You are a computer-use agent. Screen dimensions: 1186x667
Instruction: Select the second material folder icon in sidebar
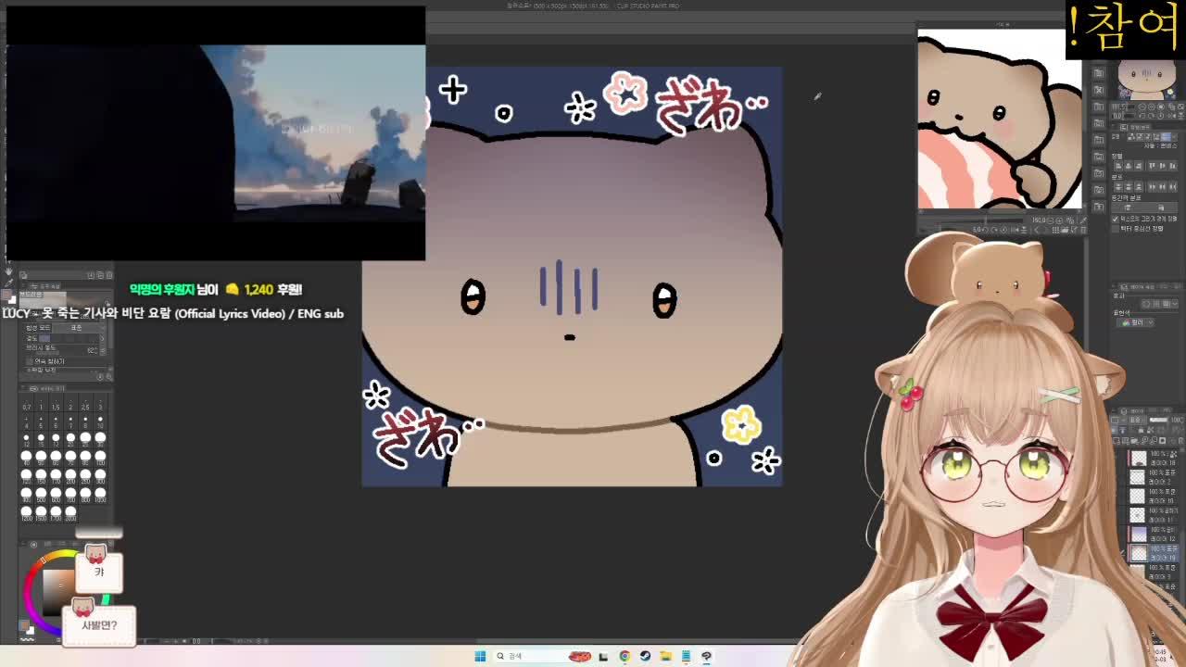coord(1099,90)
